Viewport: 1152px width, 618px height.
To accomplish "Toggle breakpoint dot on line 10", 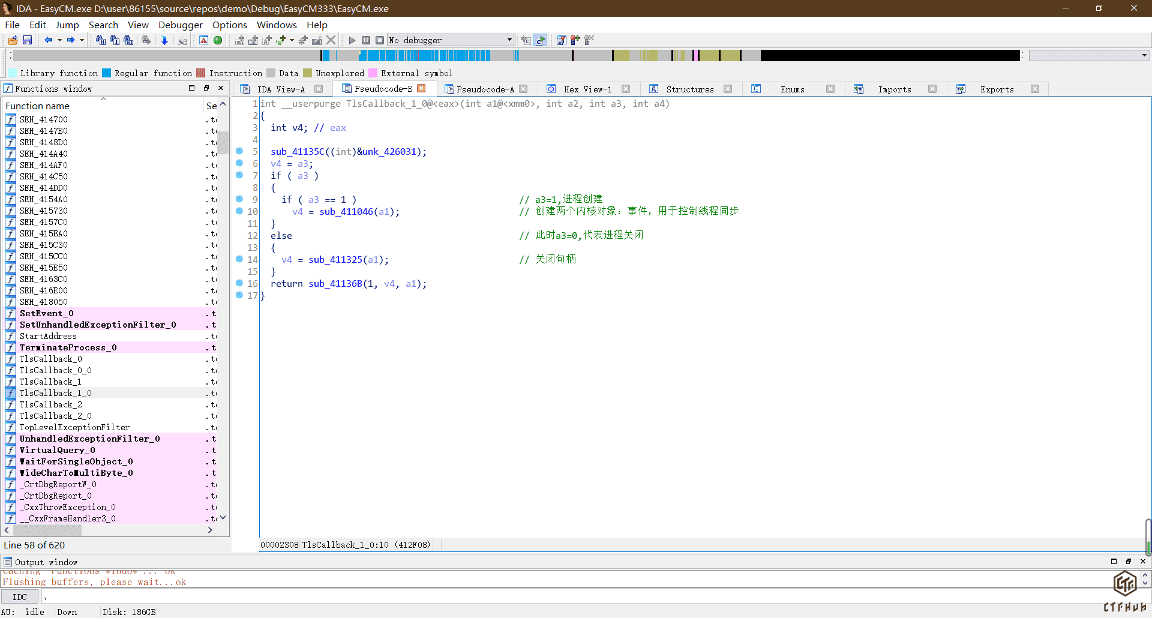I will (239, 211).
